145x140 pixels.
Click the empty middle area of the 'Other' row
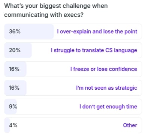click(x=70, y=125)
